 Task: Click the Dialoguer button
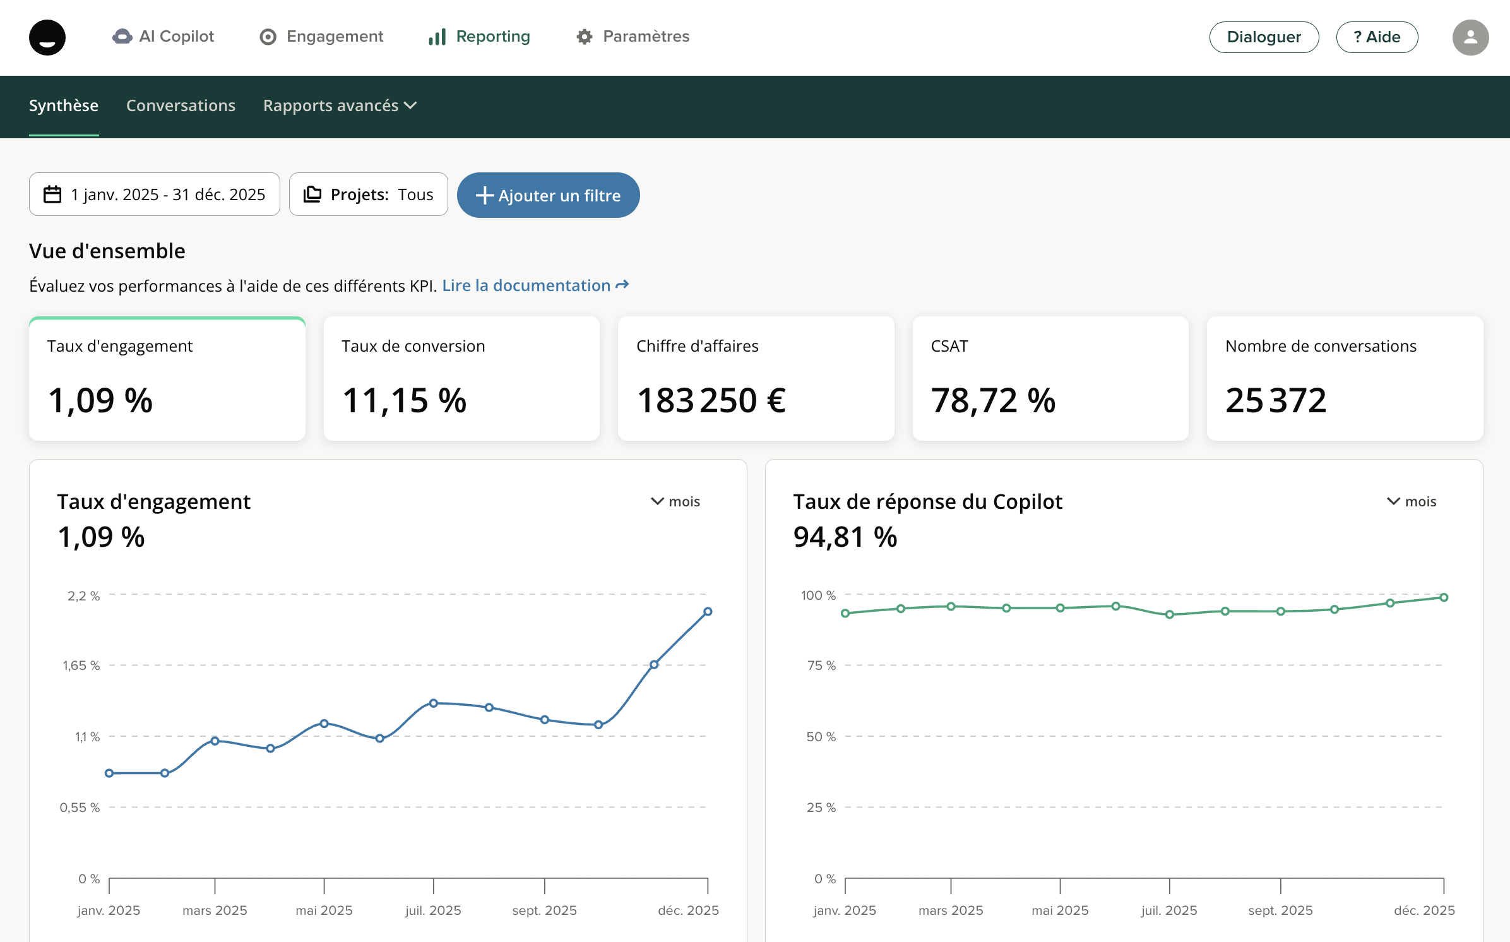pos(1264,37)
